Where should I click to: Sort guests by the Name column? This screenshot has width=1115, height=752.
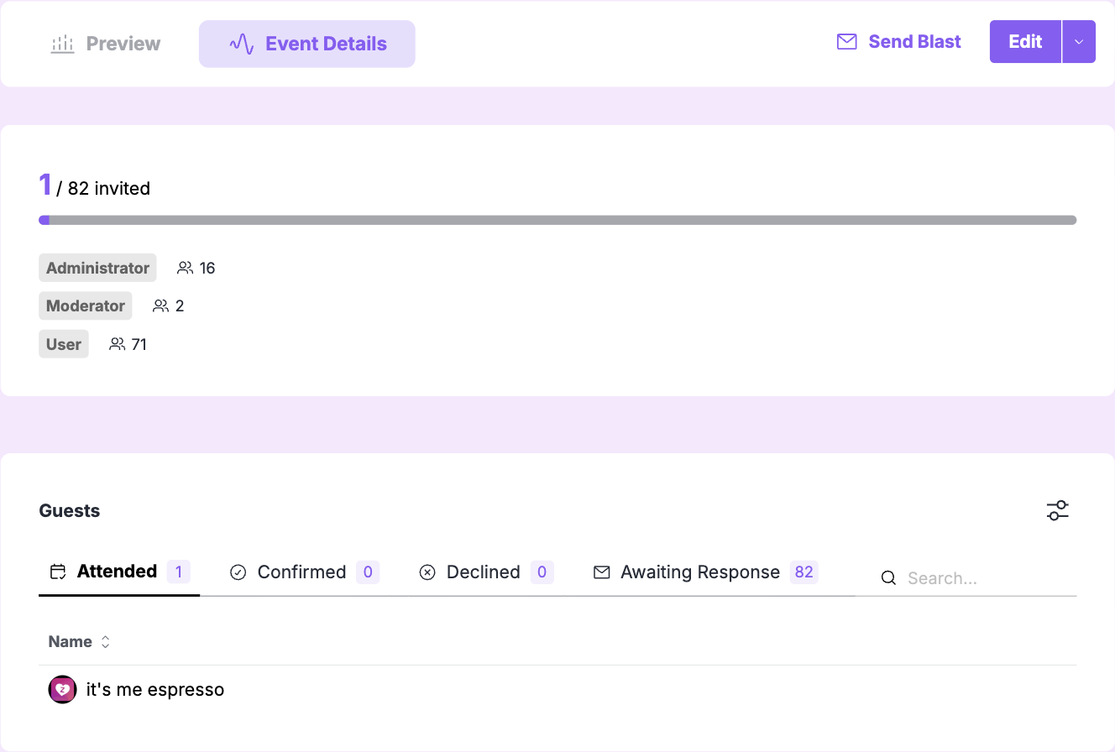point(80,642)
